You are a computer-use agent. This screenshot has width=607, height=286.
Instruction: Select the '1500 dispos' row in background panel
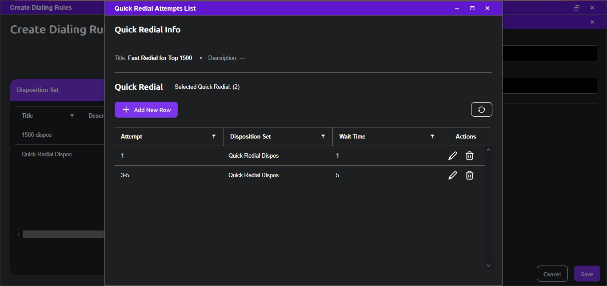[x=60, y=135]
